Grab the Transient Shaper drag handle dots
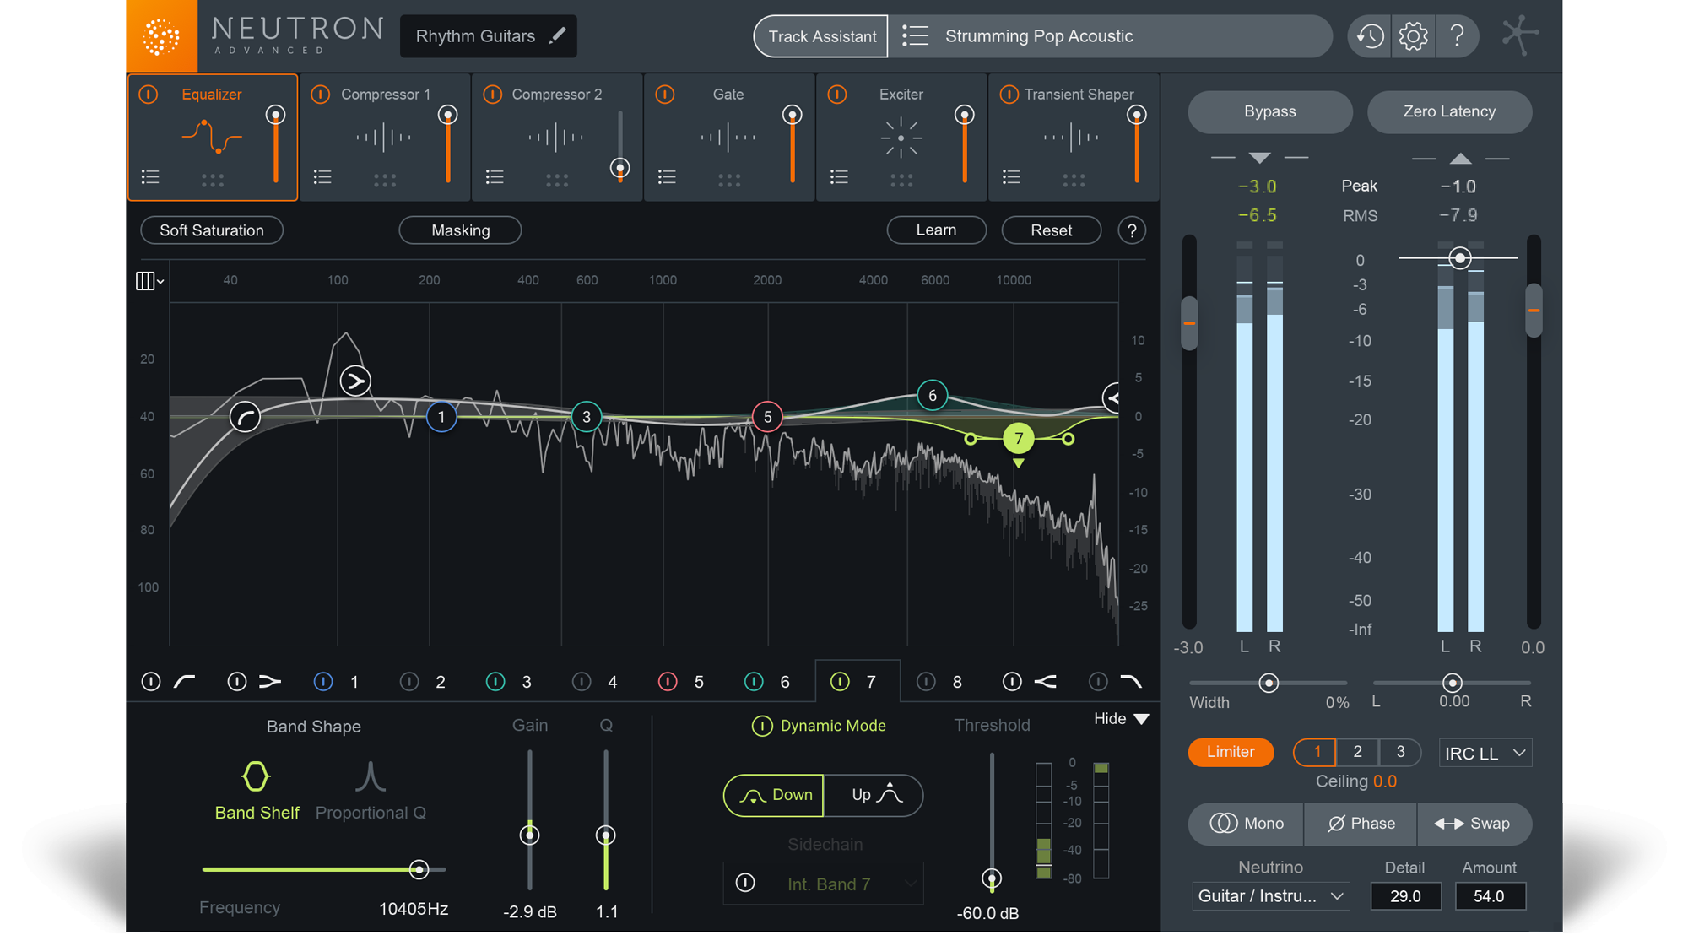The height and width of the screenshot is (946, 1688). pyautogui.click(x=1074, y=180)
